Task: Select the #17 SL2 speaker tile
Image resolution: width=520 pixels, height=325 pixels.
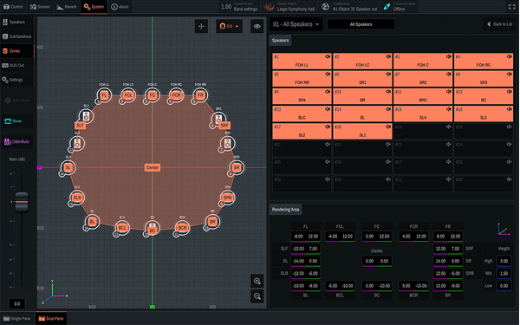Action: pyautogui.click(x=302, y=131)
